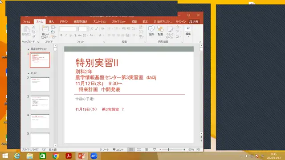Viewport: 285px width, 160px height.
Task: Click the Share (共有) button
Action: pos(194,22)
